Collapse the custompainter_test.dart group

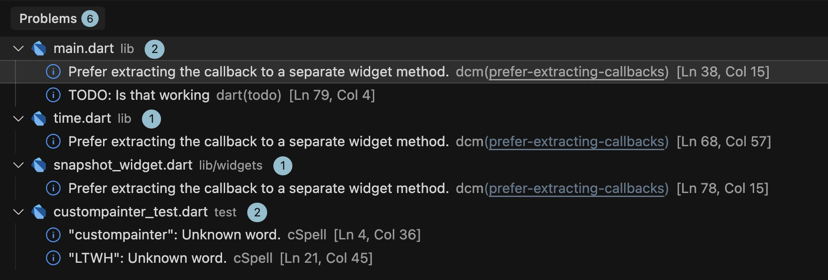(18, 212)
